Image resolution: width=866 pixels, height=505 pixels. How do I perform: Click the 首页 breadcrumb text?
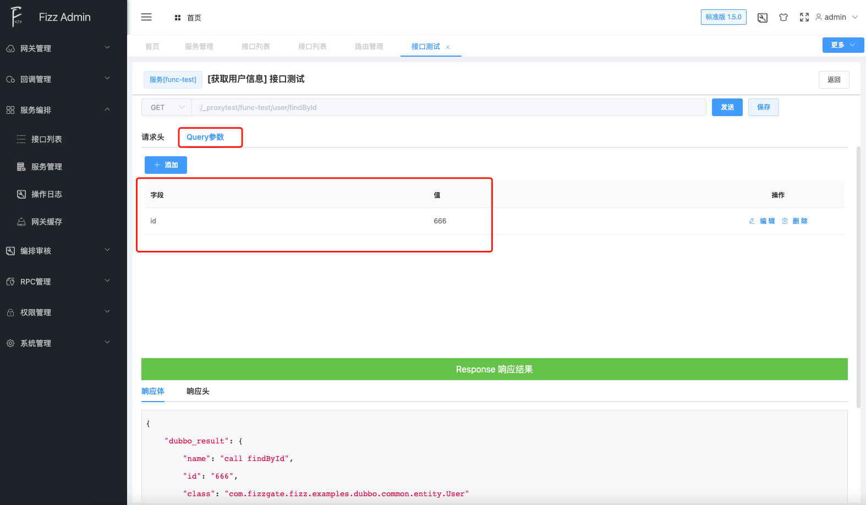194,18
